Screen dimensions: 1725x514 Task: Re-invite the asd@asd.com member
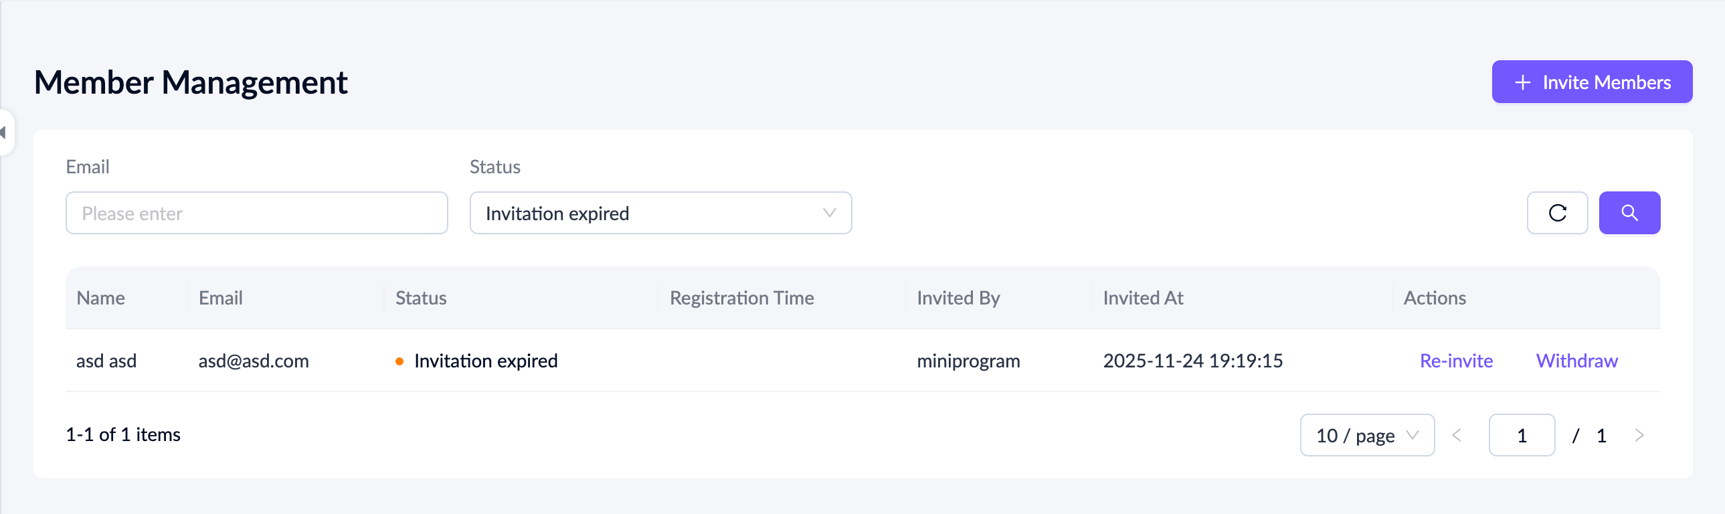[x=1456, y=361]
